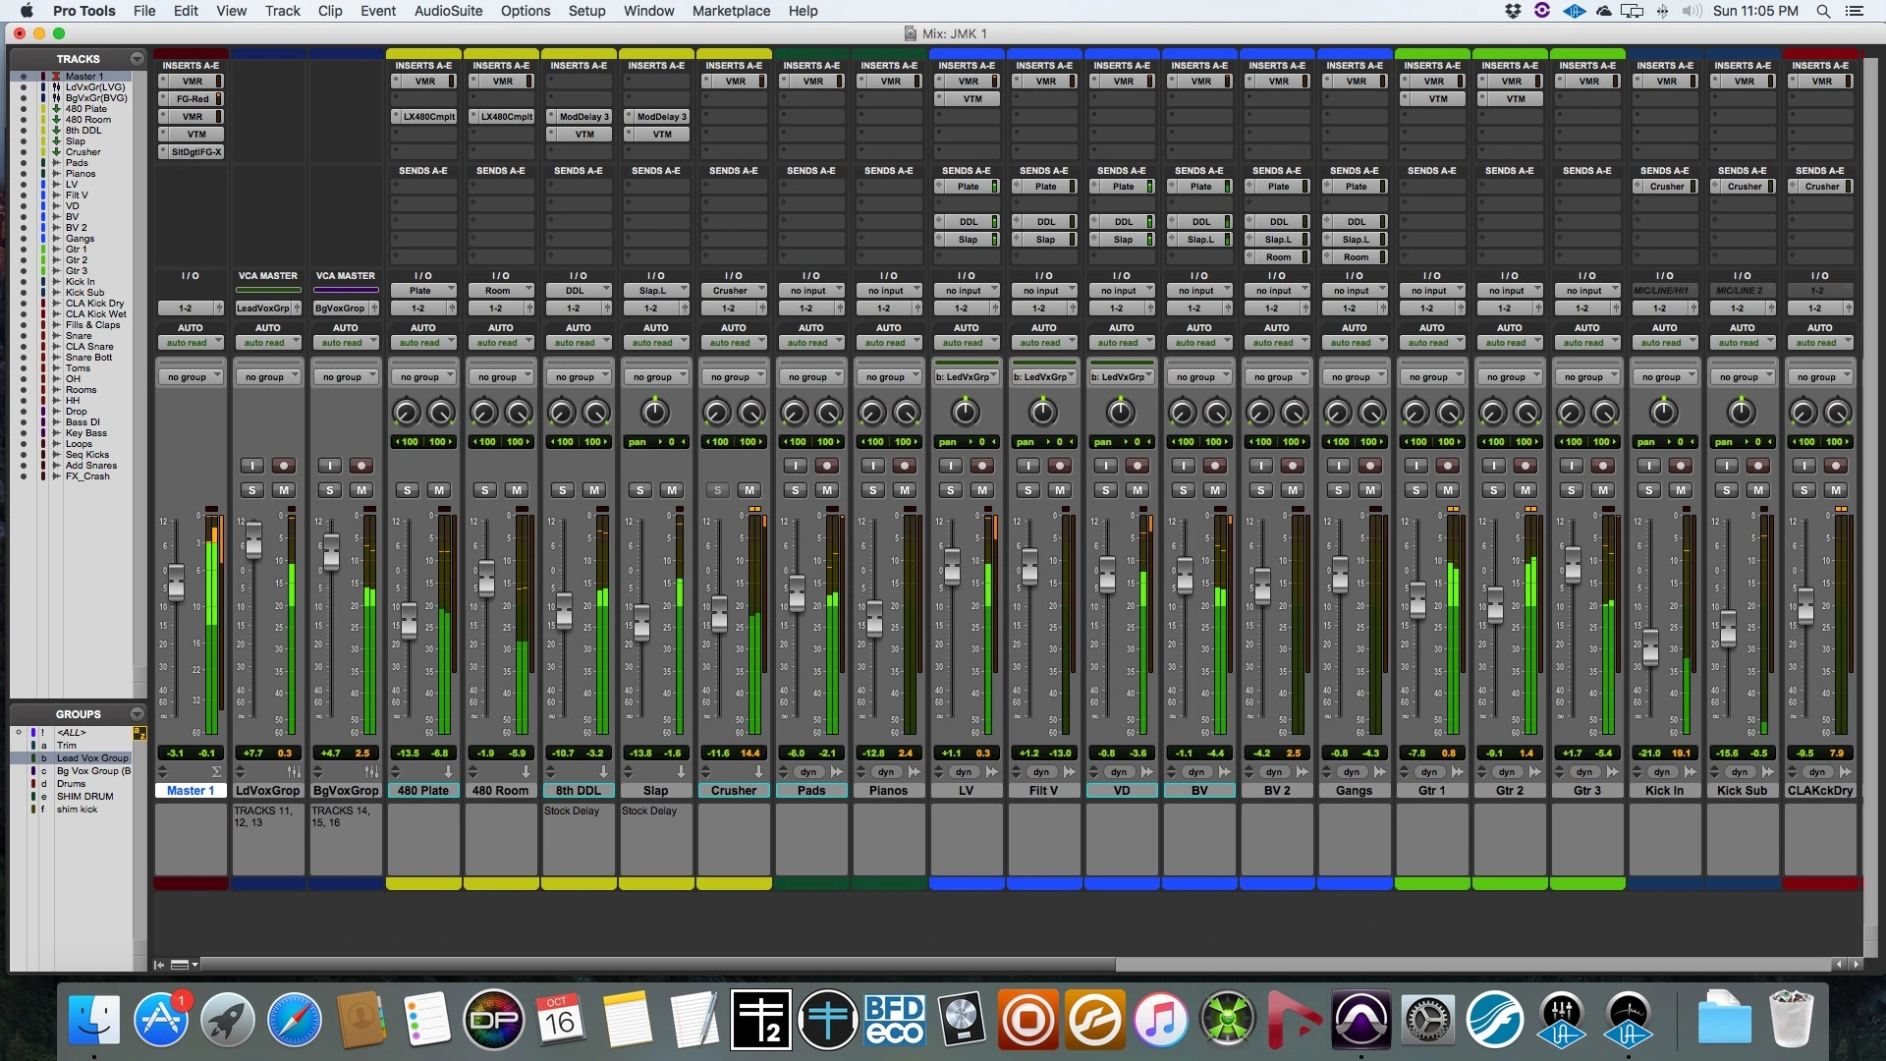Mute the BgVoxGrop VCA track
The image size is (1886, 1061).
(361, 490)
